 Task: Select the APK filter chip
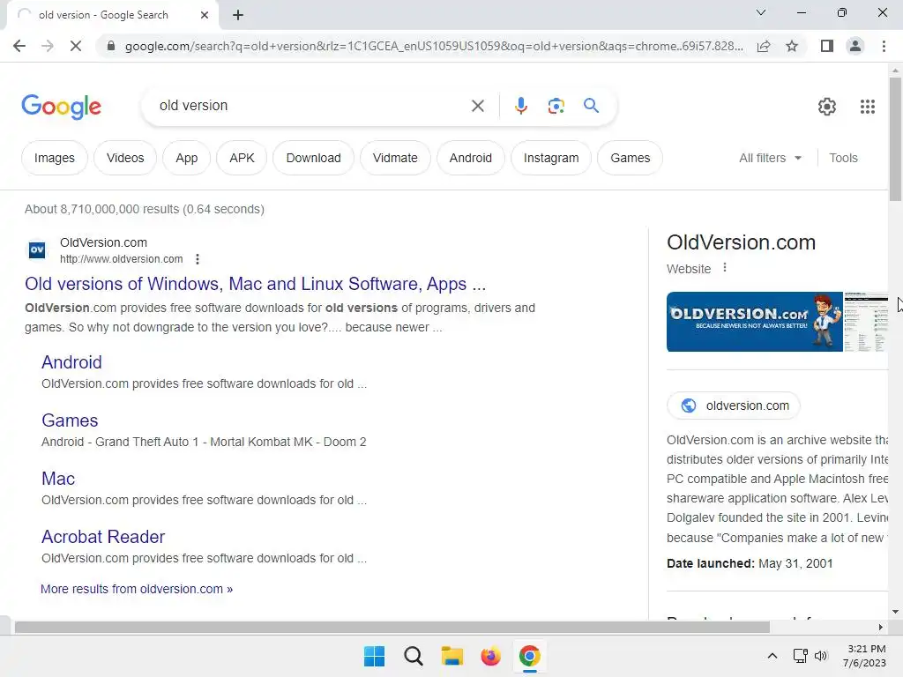pos(242,158)
